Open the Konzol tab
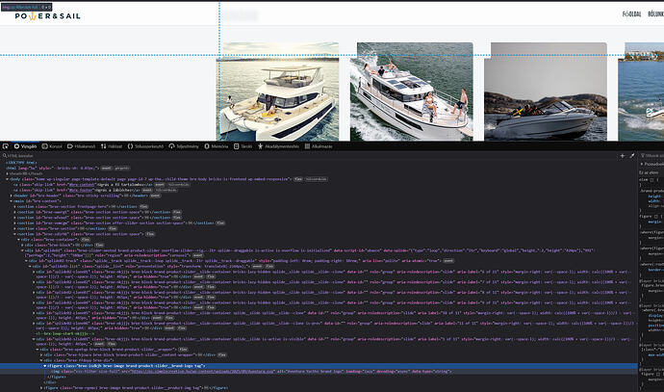Image resolution: width=664 pixels, height=392 pixels. (x=56, y=145)
